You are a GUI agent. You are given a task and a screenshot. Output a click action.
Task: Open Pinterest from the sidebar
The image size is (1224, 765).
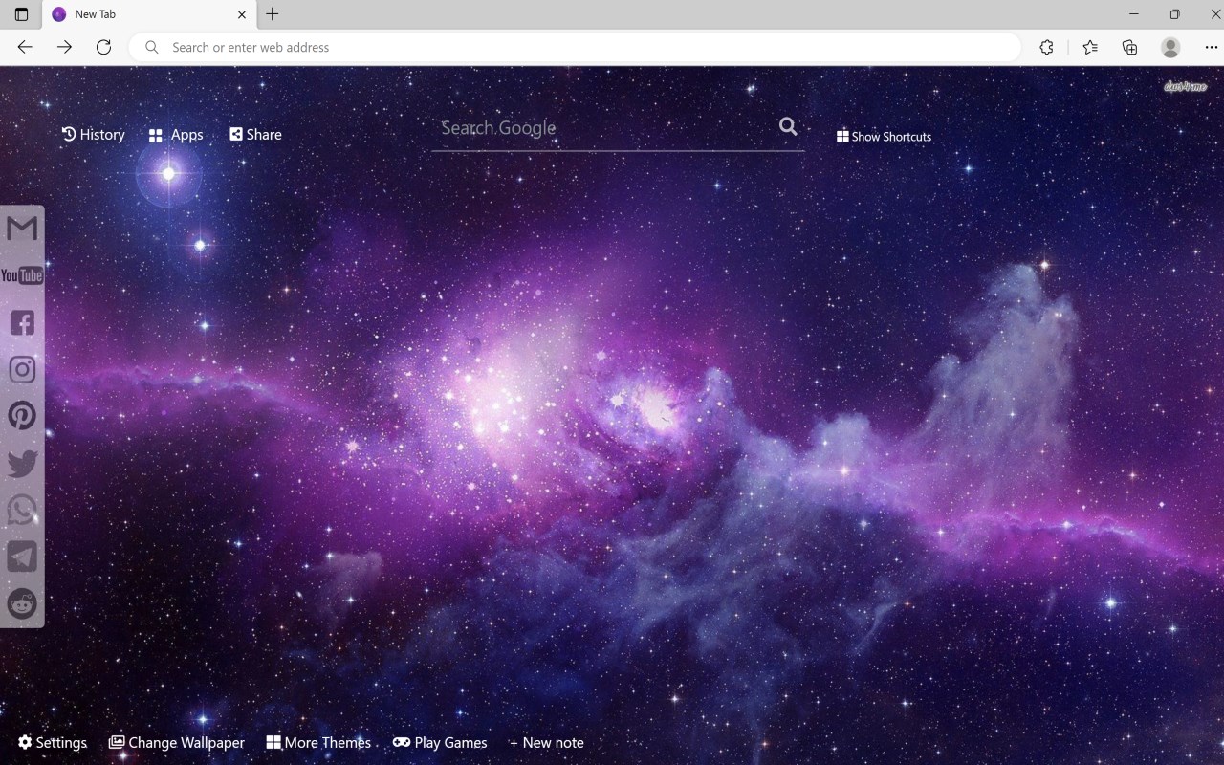pos(22,416)
